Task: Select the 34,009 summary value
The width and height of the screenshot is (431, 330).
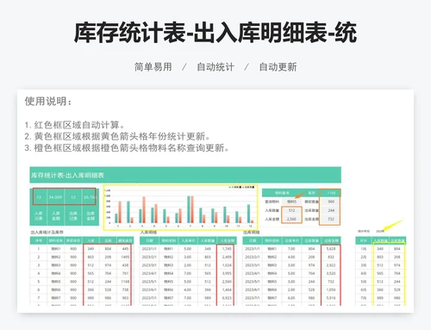Action: pyautogui.click(x=55, y=197)
